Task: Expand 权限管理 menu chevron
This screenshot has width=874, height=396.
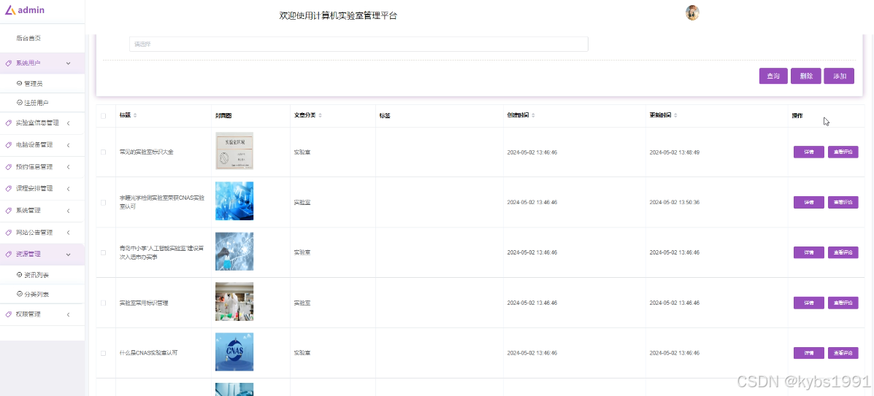Action: coord(68,314)
